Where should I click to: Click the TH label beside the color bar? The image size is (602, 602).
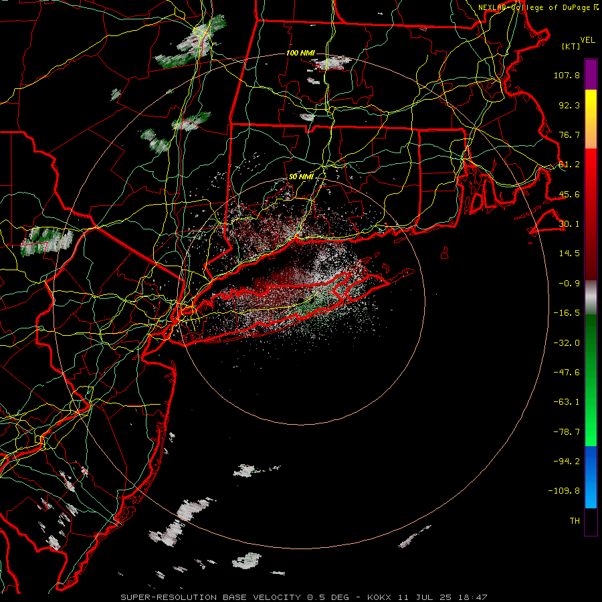[x=575, y=521]
